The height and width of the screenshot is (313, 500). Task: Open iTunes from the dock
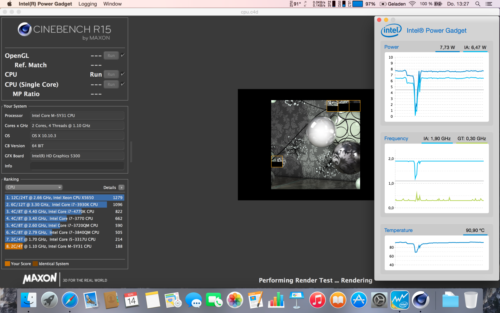pos(317,300)
